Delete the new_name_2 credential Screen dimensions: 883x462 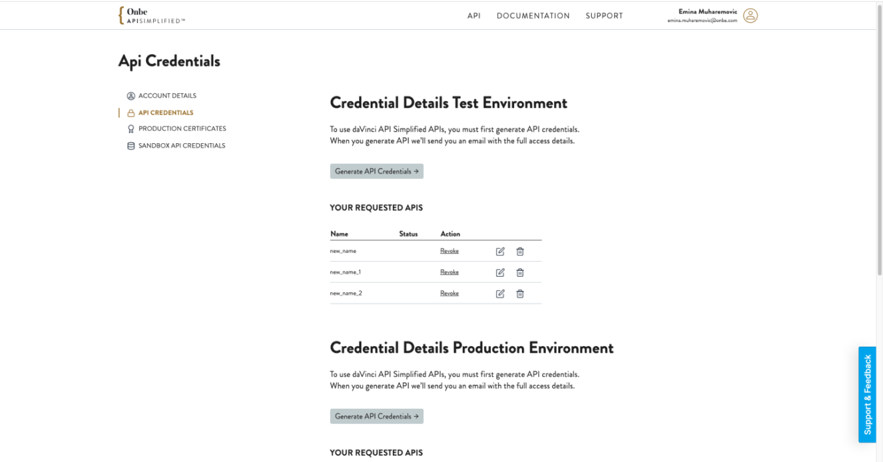[520, 294]
